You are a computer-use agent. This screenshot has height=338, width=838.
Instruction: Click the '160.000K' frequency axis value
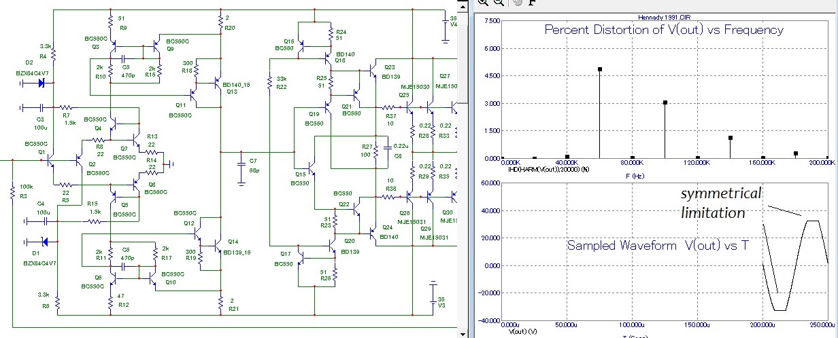click(x=762, y=163)
